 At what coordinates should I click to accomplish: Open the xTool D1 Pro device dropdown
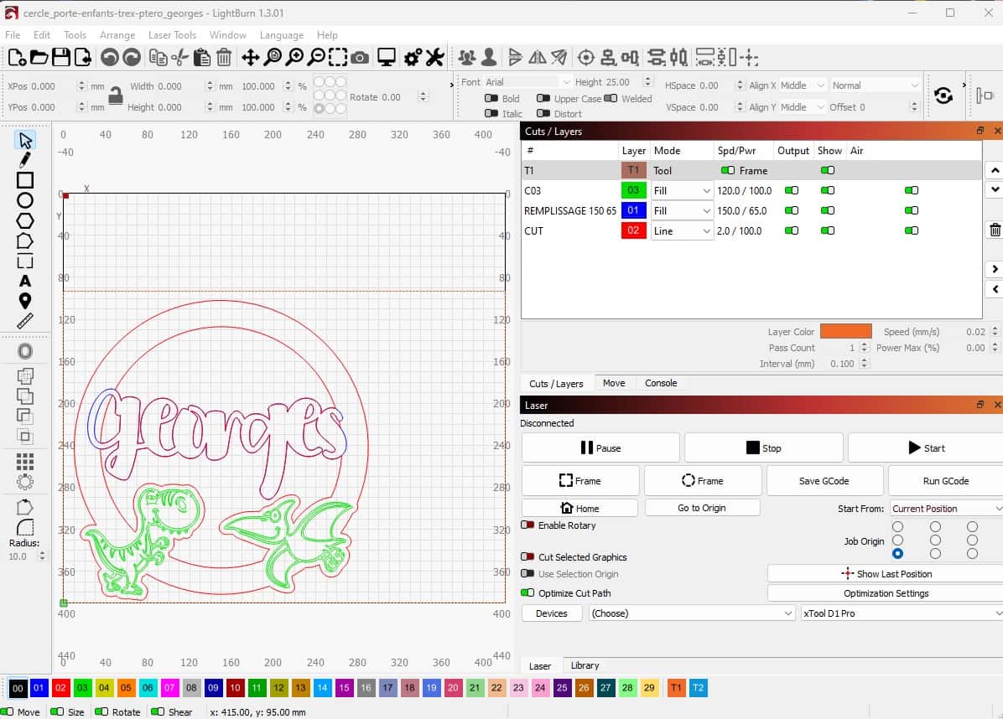(901, 613)
